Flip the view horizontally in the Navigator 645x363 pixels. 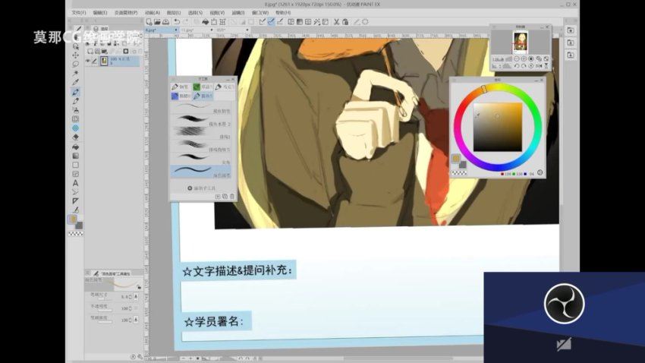pos(539,66)
